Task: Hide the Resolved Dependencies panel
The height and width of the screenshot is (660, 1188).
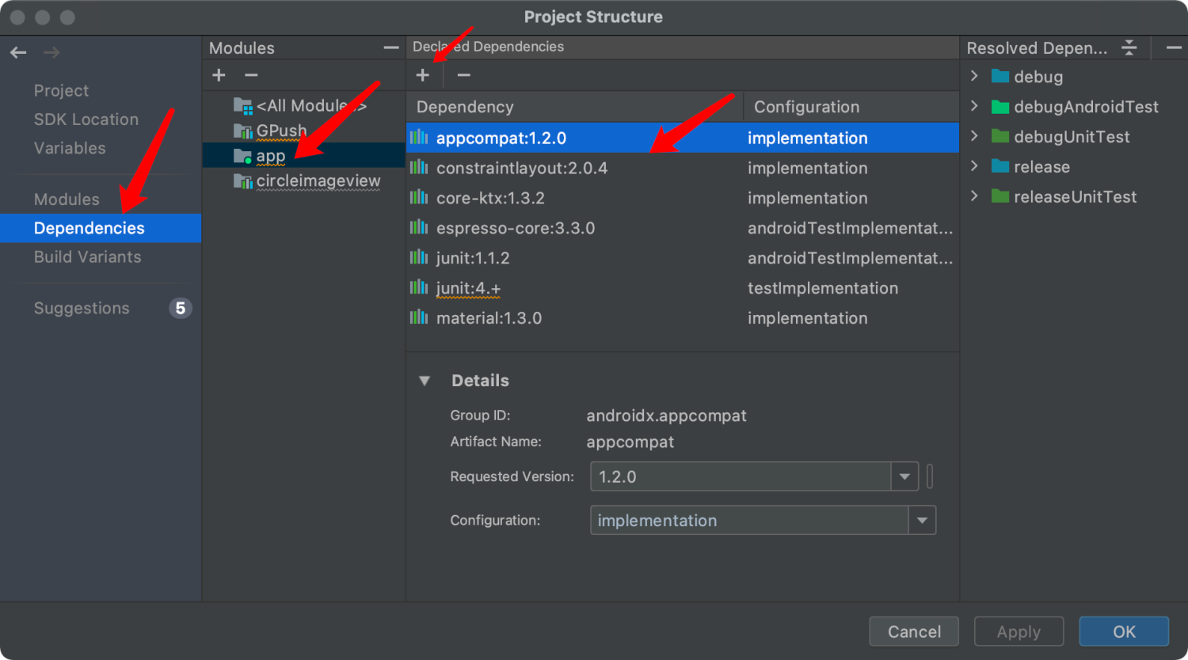Action: (x=1174, y=48)
